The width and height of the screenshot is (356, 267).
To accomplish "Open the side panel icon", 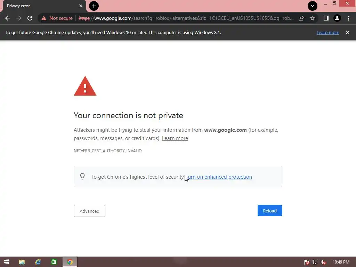I will (x=326, y=18).
